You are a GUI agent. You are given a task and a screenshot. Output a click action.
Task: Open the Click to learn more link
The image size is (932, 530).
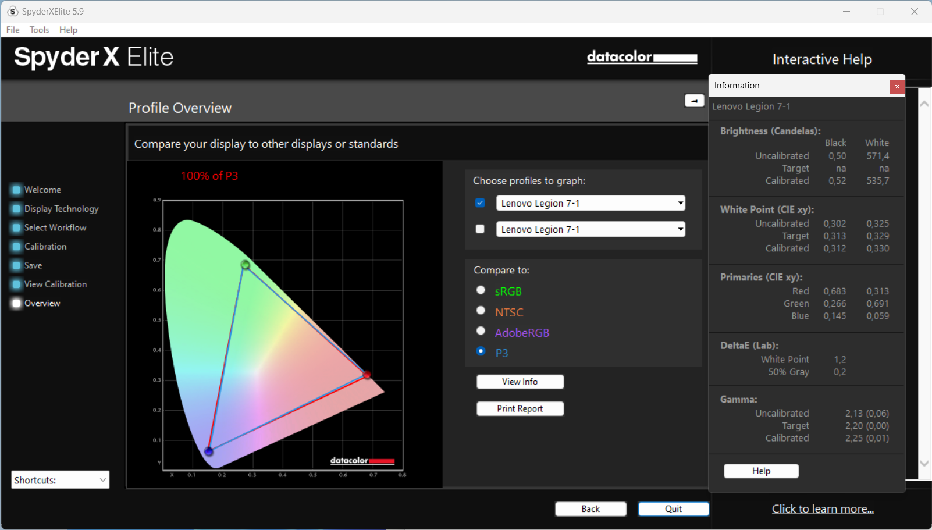pos(823,509)
